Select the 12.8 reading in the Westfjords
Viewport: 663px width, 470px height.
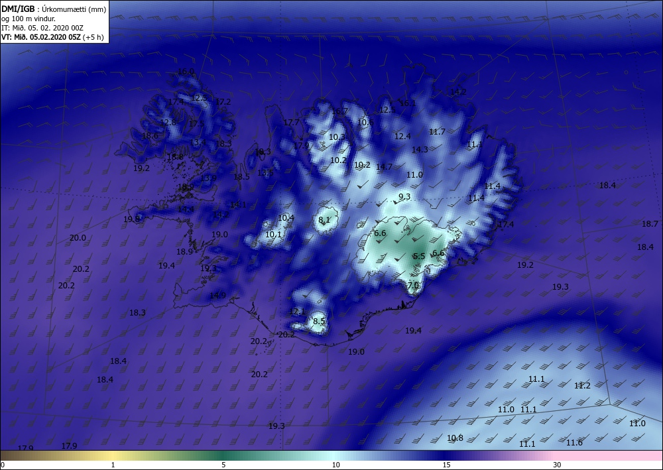(168, 123)
